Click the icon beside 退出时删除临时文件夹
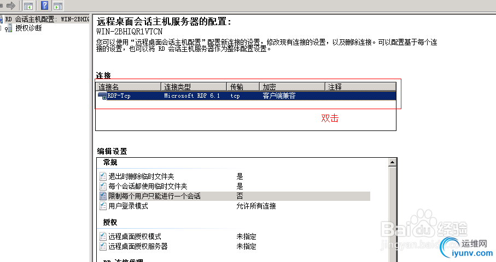The image size is (496, 262). point(103,176)
